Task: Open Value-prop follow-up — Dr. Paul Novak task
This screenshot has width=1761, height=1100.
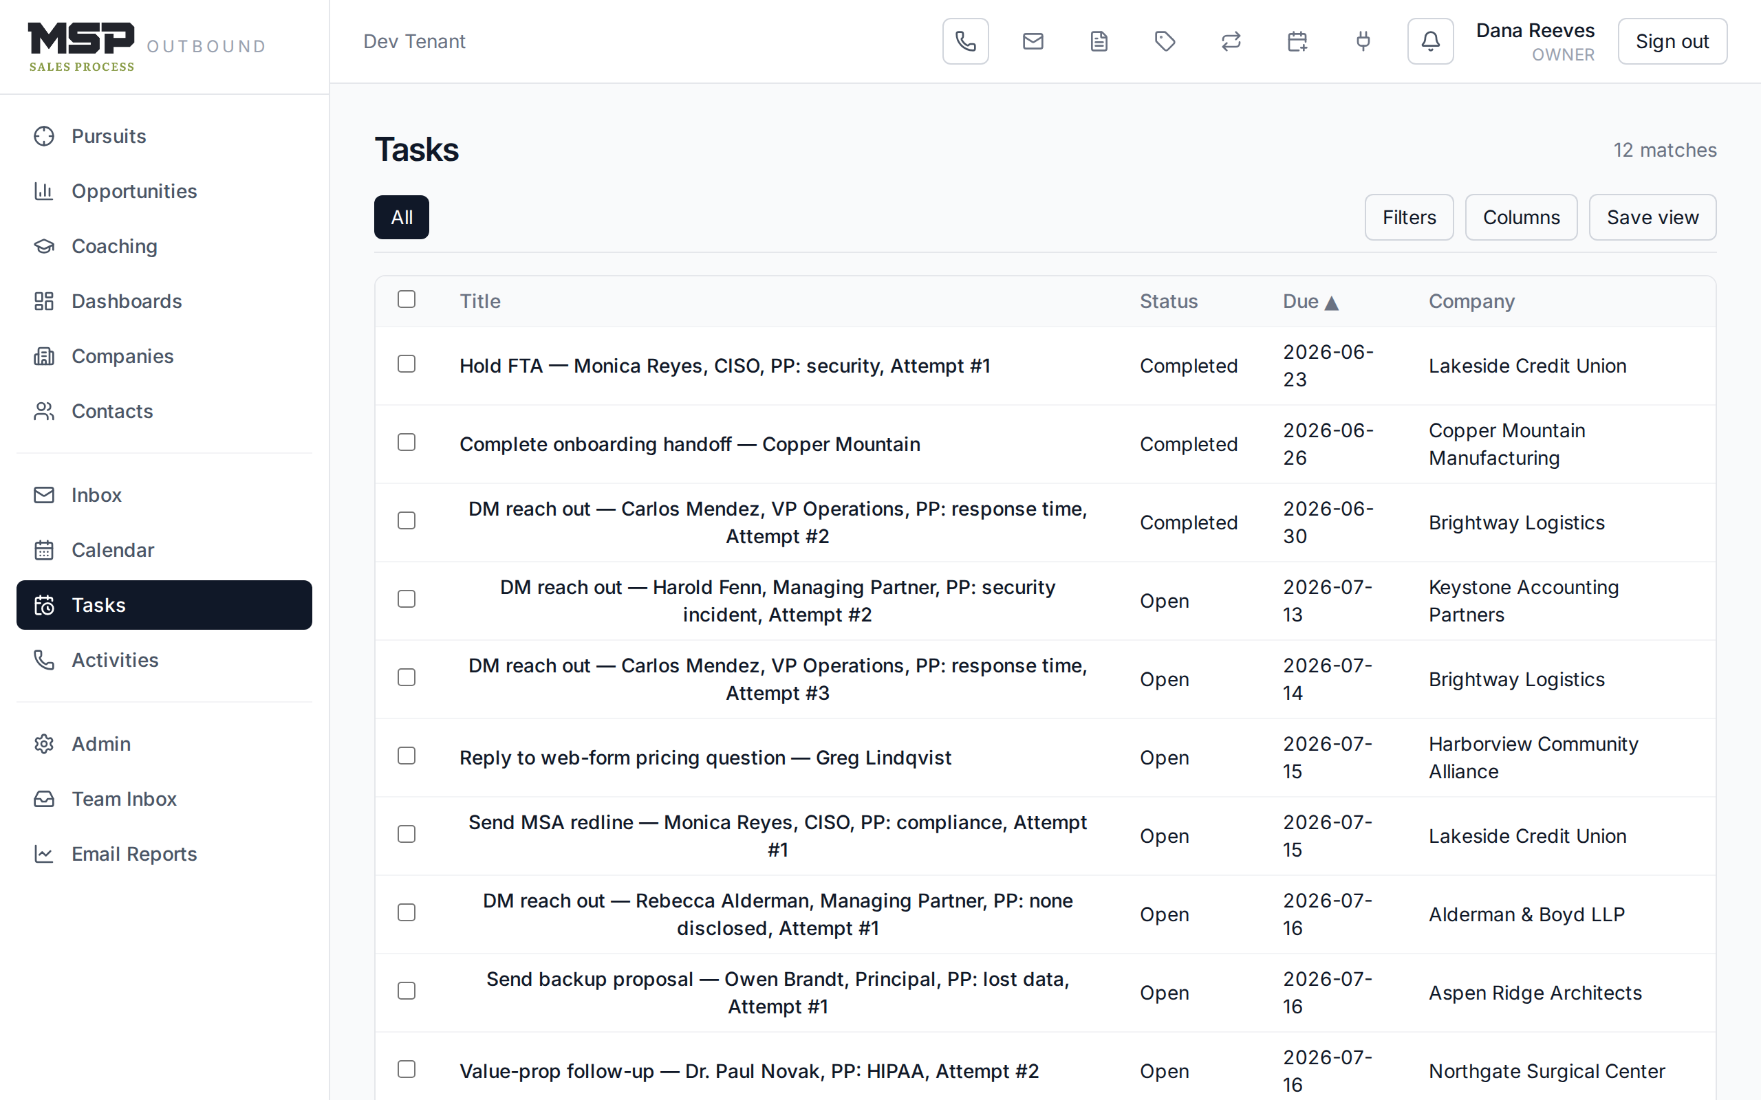Action: [x=749, y=1072]
